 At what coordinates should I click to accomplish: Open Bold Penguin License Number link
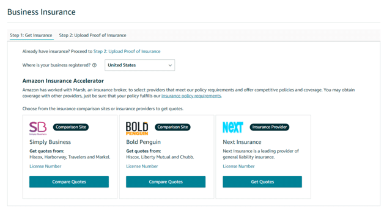[x=142, y=166]
